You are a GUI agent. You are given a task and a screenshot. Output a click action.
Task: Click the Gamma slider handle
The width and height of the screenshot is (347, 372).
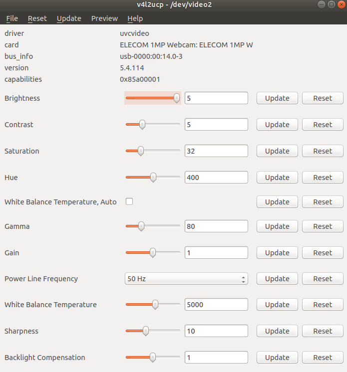tap(141, 226)
